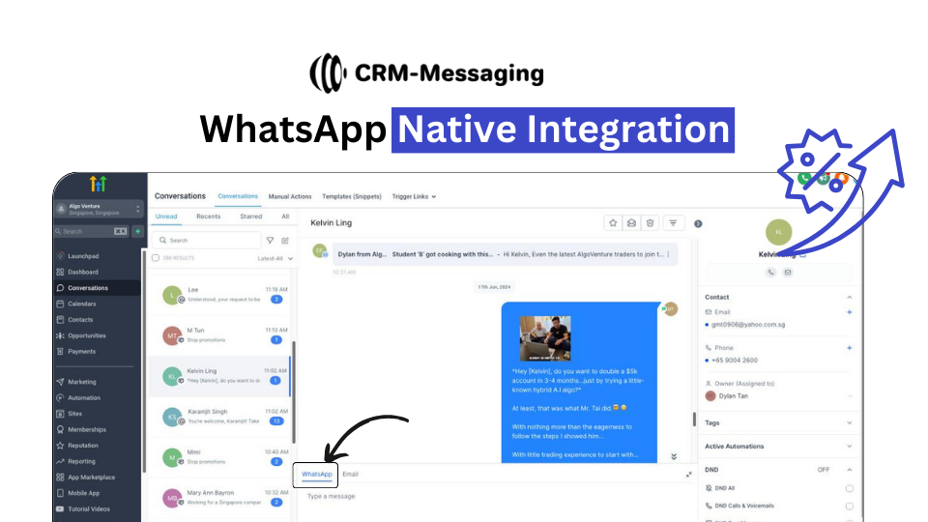Viewport: 928px width, 522px height.
Task: Open message filter icon in conversation header
Action: click(673, 223)
